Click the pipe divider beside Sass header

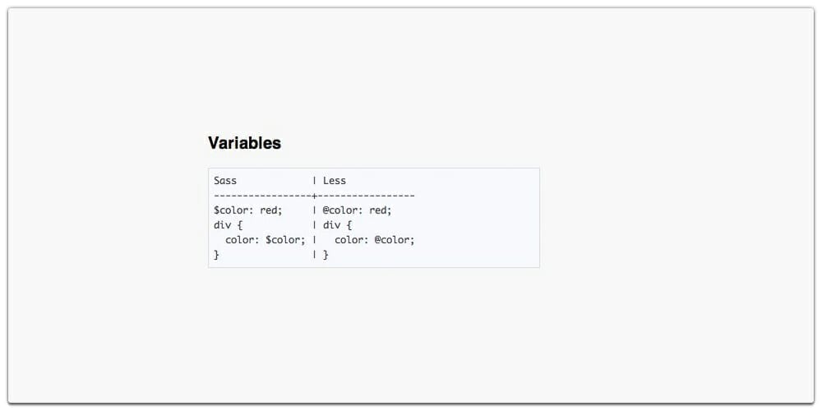314,181
